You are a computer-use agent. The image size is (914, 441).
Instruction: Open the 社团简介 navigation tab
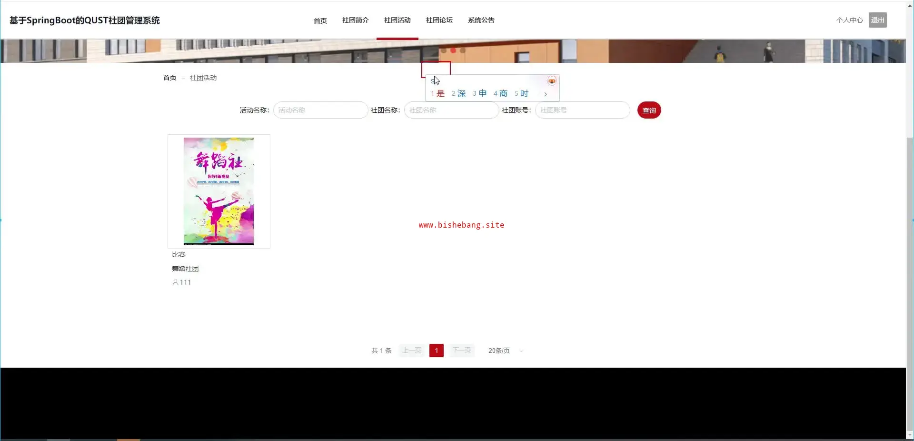click(355, 20)
